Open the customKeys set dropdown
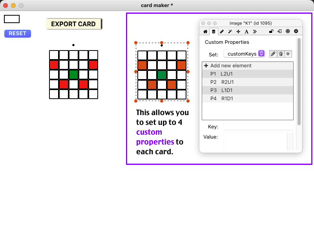Image resolution: width=314 pixels, height=231 pixels. click(244, 54)
